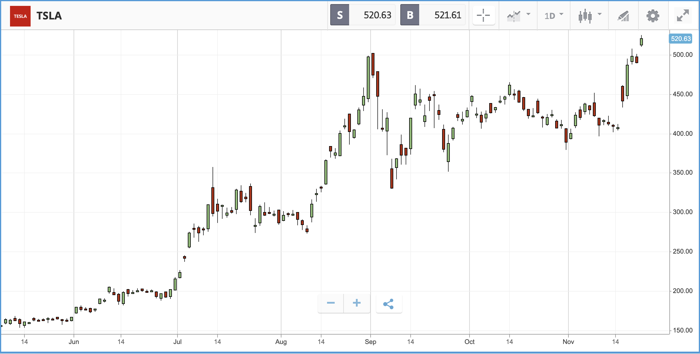The width and height of the screenshot is (700, 354).
Task: Select the candlestick chart type icon
Action: pyautogui.click(x=585, y=16)
